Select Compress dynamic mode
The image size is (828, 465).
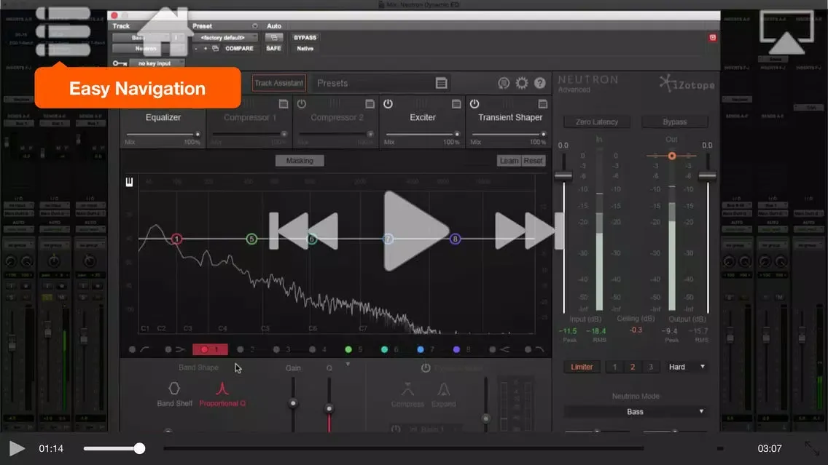coord(407,395)
